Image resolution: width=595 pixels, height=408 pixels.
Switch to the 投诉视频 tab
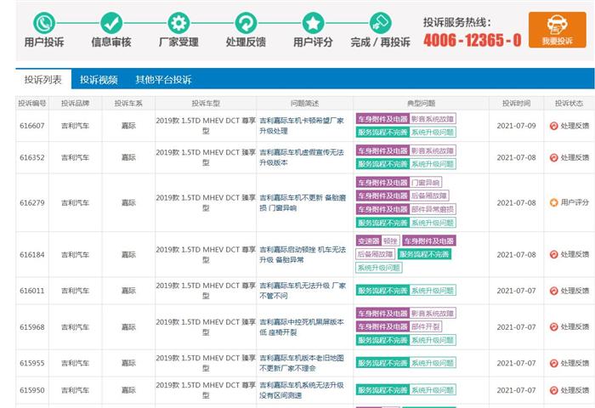point(99,79)
